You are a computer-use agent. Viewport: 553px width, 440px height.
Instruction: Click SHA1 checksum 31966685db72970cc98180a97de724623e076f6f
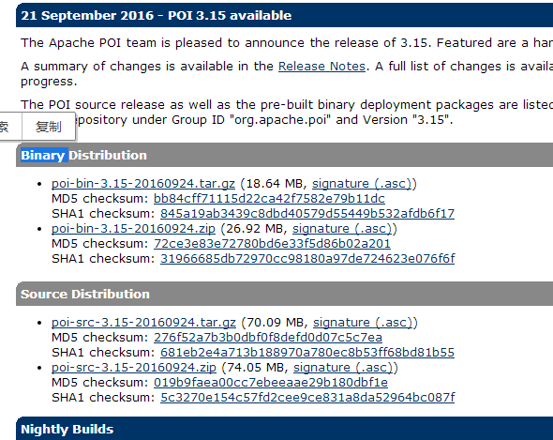click(x=307, y=259)
